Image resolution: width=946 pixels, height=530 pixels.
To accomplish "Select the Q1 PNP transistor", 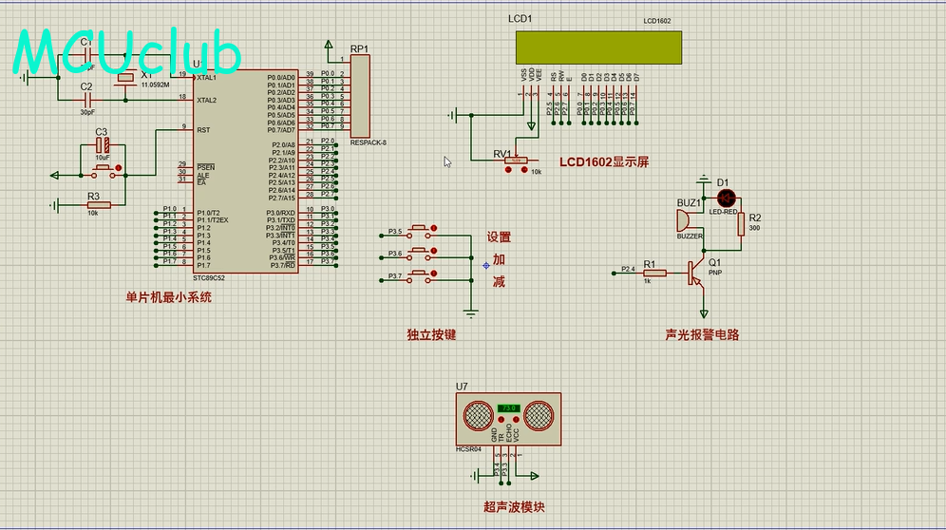I will [698, 274].
